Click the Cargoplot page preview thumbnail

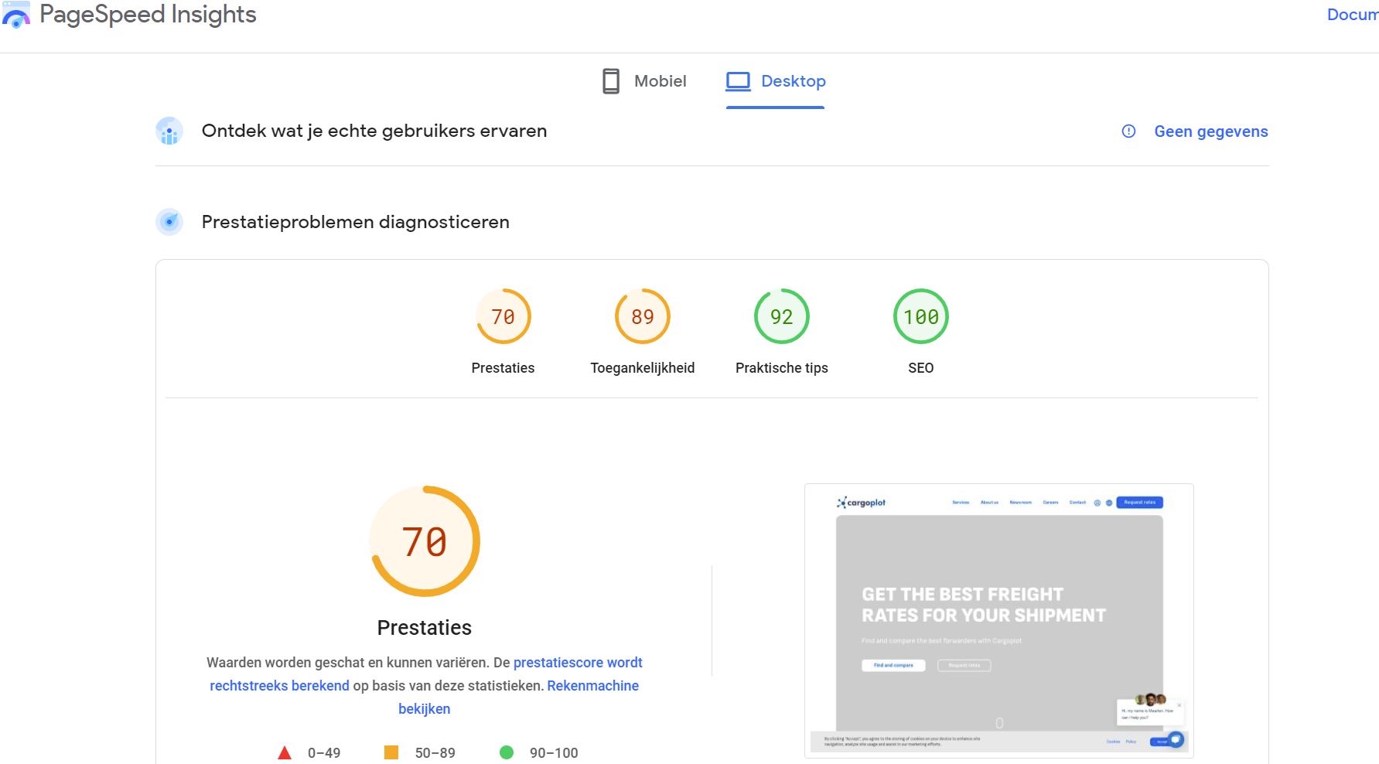point(998,619)
